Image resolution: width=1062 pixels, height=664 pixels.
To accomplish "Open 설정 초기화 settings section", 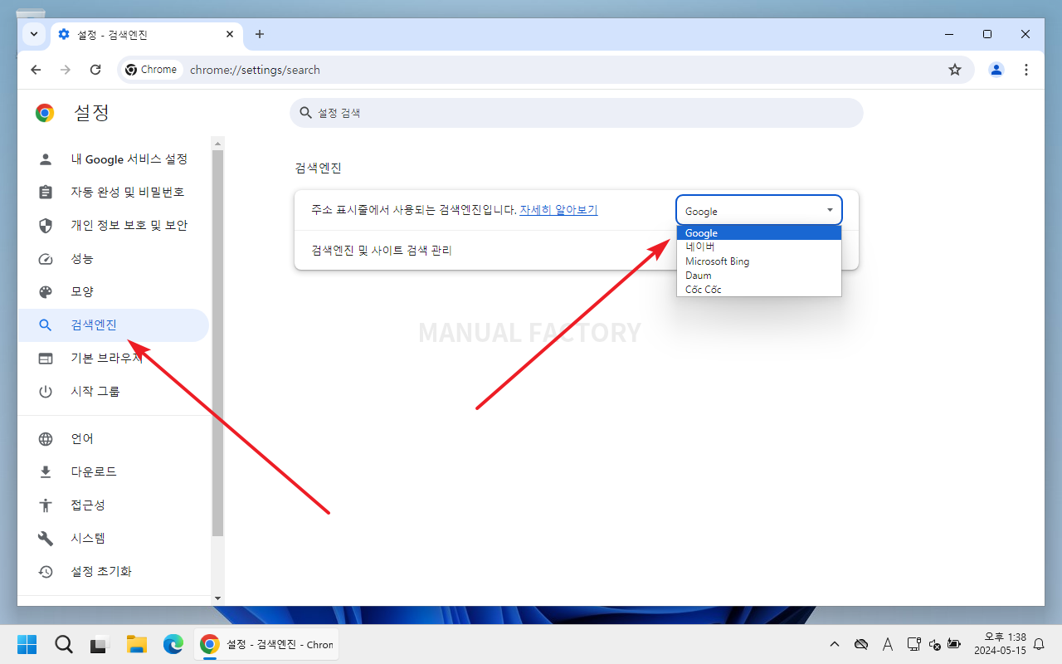I will [x=114, y=572].
